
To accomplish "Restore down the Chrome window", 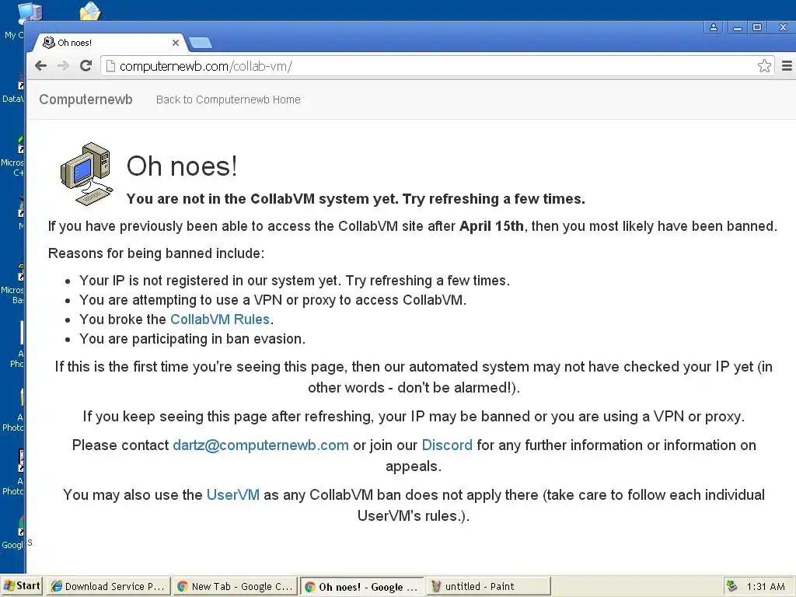I will click(x=757, y=27).
